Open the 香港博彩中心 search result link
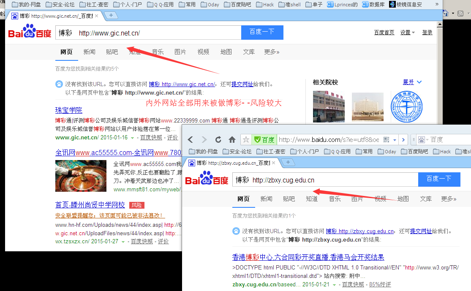Viewport: 471px width, 291px height. pos(308,257)
